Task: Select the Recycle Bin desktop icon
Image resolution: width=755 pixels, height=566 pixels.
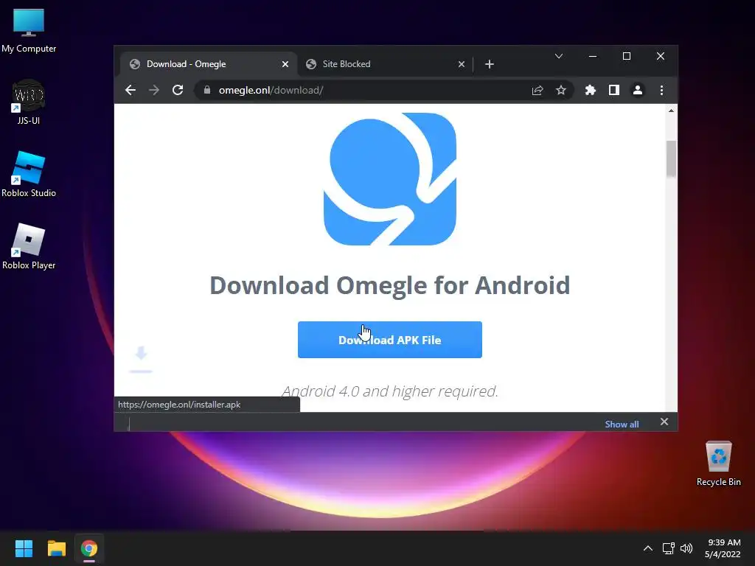Action: pyautogui.click(x=718, y=464)
